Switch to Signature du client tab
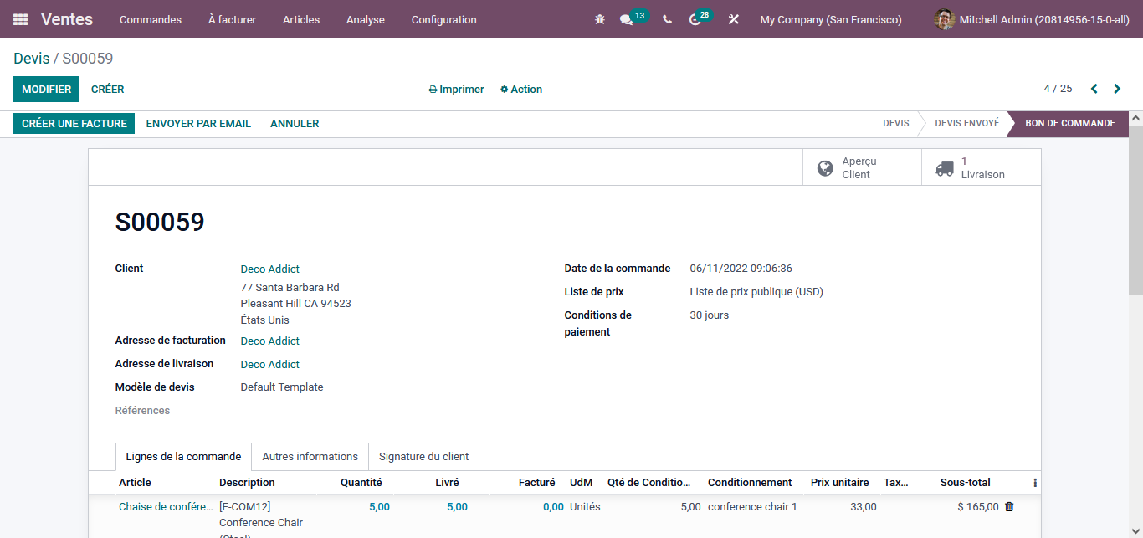This screenshot has width=1143, height=538. tap(424, 457)
